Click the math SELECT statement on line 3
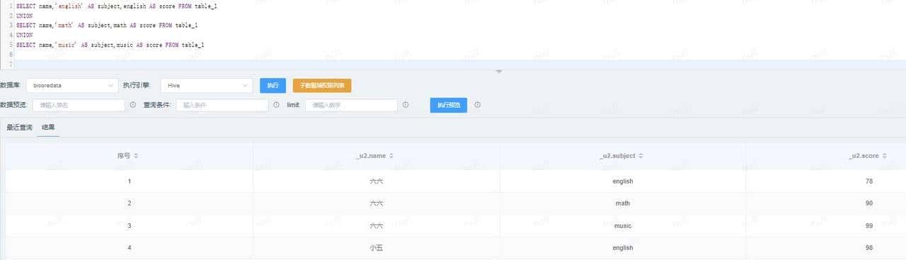 coord(107,25)
